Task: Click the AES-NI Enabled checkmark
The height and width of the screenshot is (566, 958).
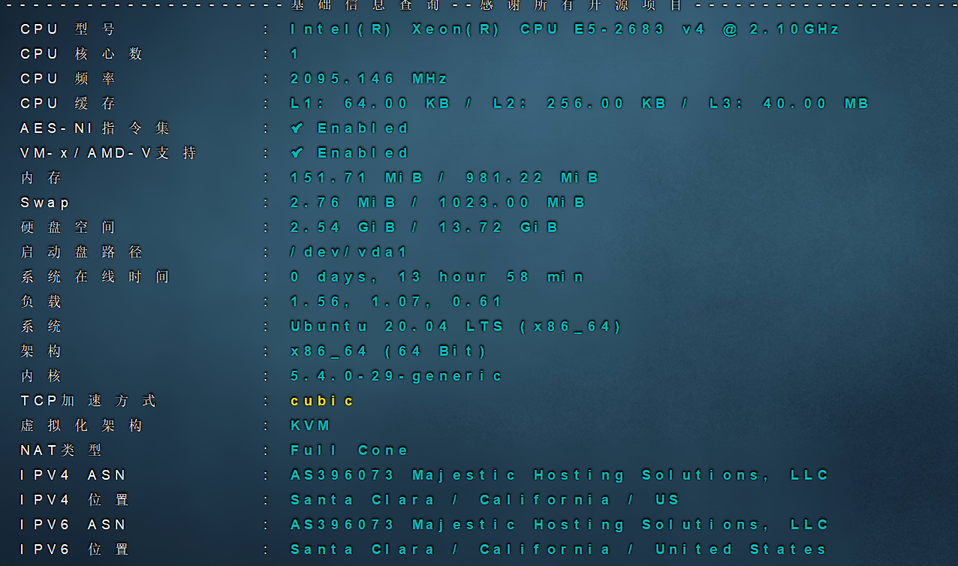Action: 297,128
